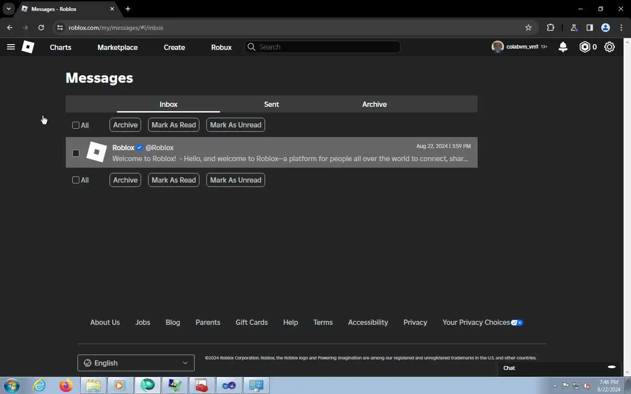This screenshot has height=394, width=631.
Task: Check the bottom All checkbox
Action: tap(76, 180)
